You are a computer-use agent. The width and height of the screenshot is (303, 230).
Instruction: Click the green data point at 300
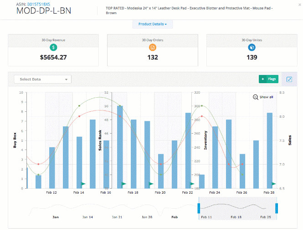click(202, 106)
